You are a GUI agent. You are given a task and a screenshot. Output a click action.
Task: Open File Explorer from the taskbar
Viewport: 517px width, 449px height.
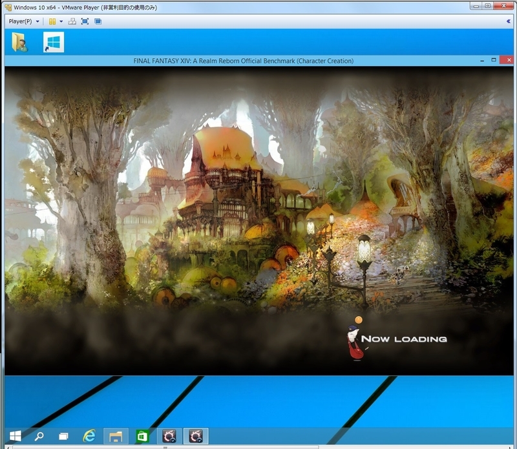[x=116, y=436]
